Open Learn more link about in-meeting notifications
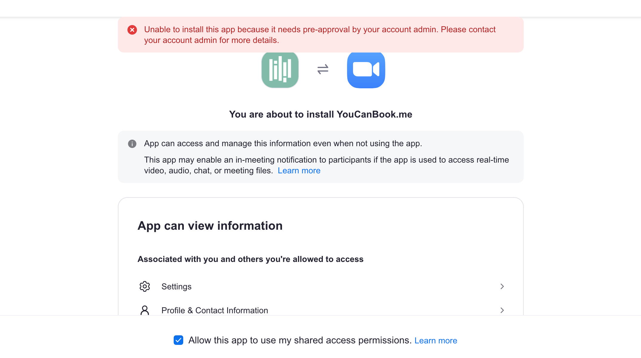 (x=299, y=171)
